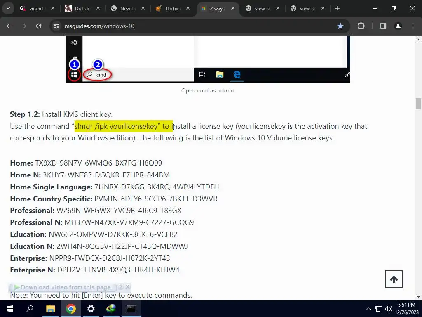
Task: Click the Home Country Specific key text
Action: point(156,199)
